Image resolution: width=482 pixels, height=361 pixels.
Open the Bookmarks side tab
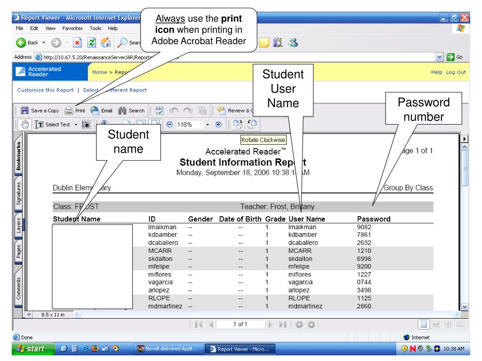click(x=18, y=155)
